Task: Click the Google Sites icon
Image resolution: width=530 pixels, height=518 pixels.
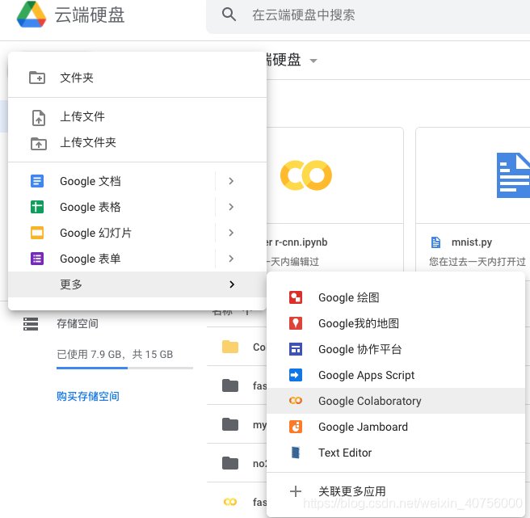Action: tap(296, 349)
